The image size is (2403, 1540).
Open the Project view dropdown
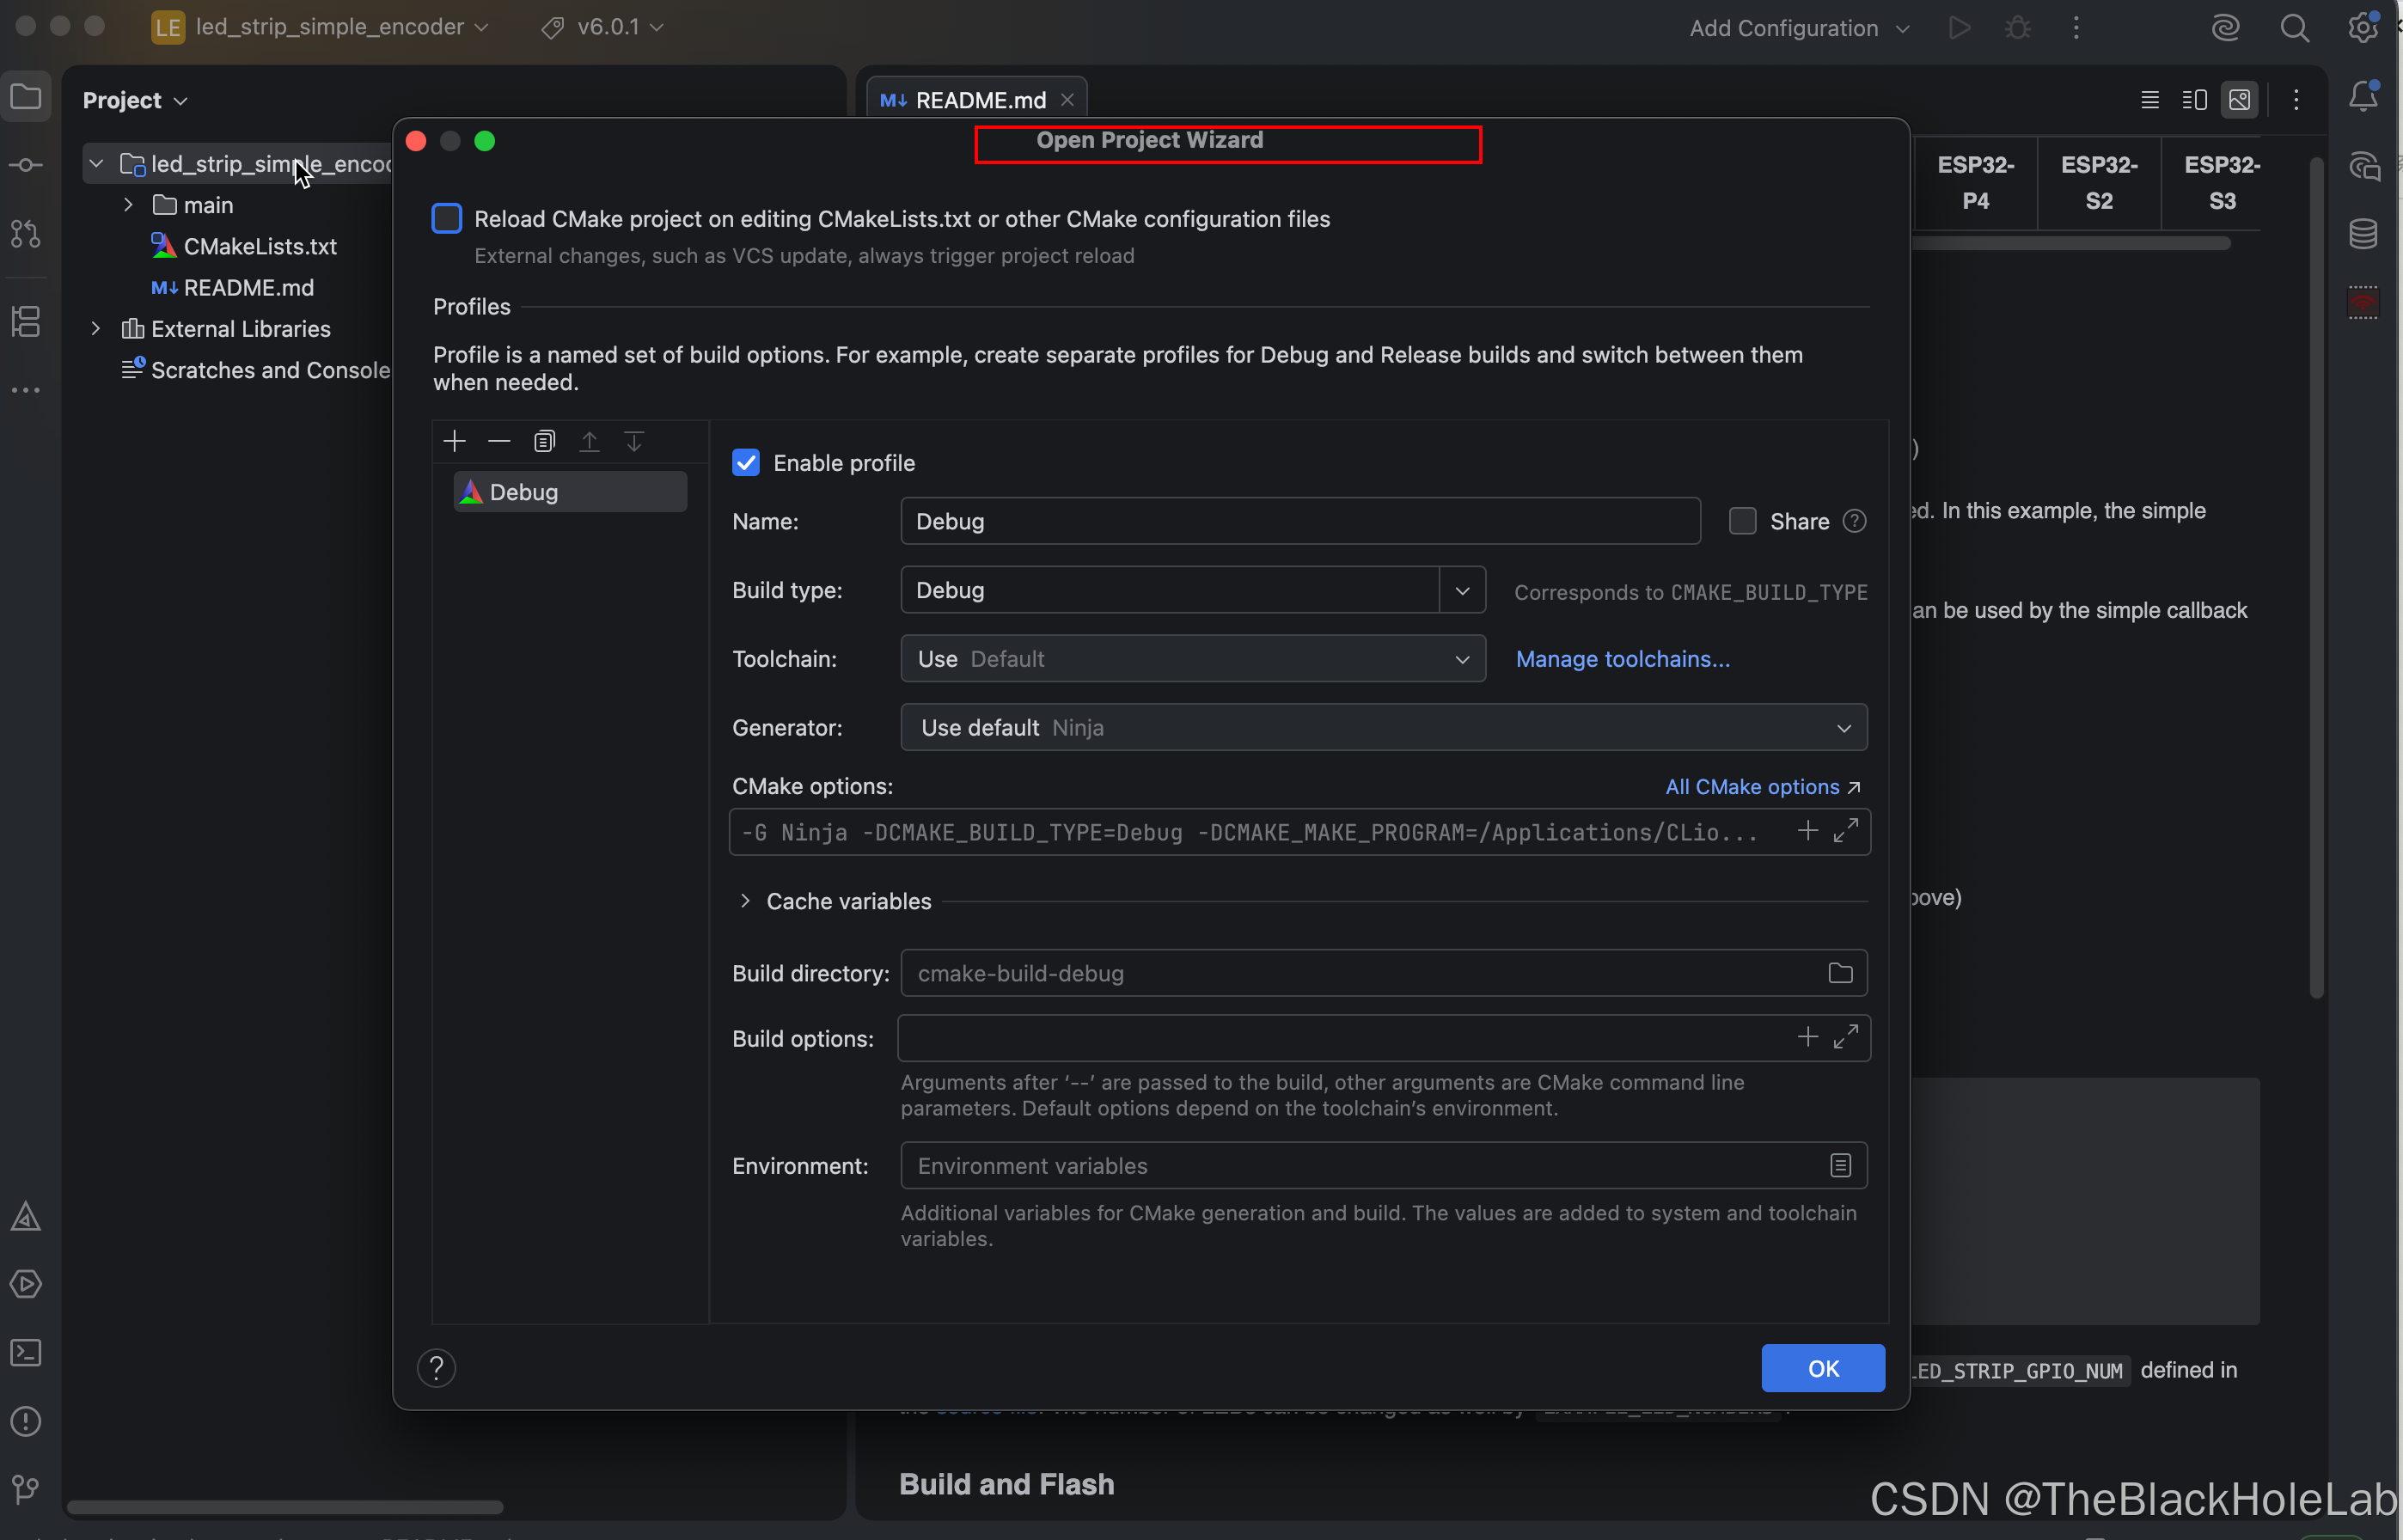click(135, 100)
